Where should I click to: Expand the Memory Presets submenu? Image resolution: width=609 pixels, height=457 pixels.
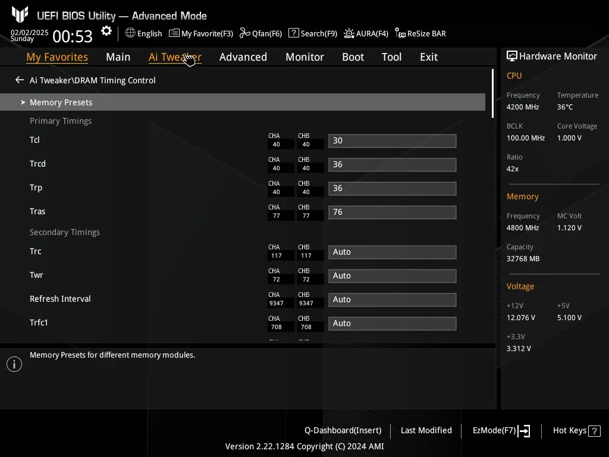(243, 102)
